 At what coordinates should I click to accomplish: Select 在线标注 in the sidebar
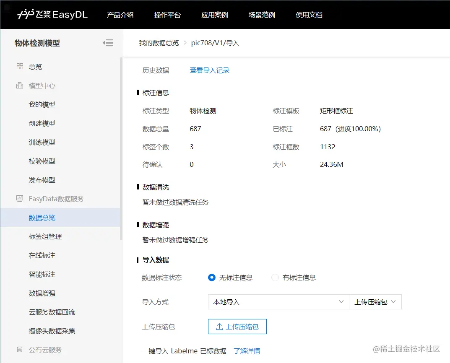pos(42,255)
